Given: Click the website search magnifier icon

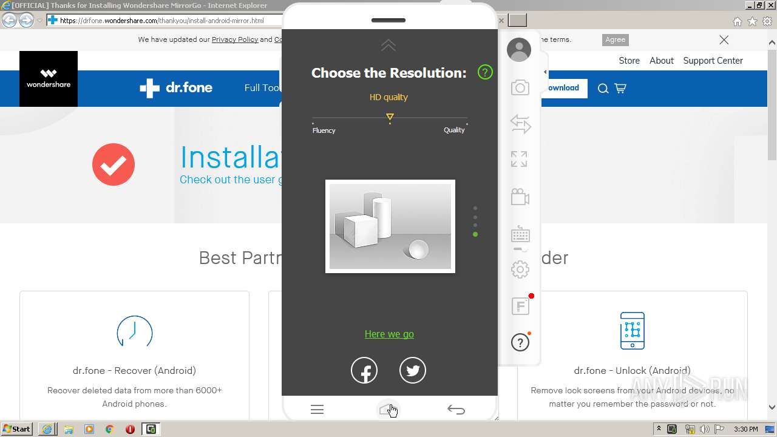Looking at the screenshot, I should 603,89.
